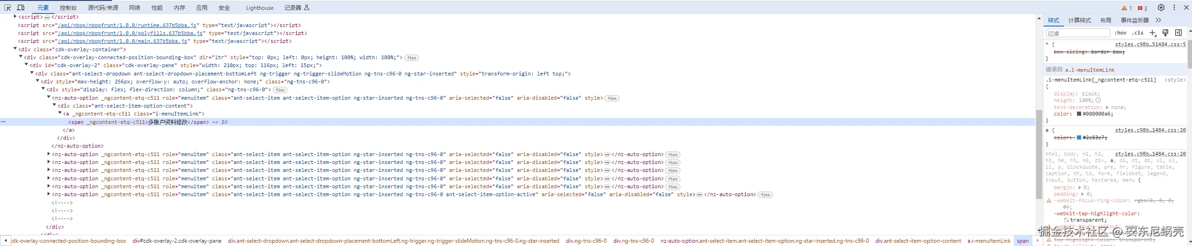Viewport: 1192px width, 246px height.
Task: Select breadcrumb a.i-menuItemLink
Action: pos(989,241)
